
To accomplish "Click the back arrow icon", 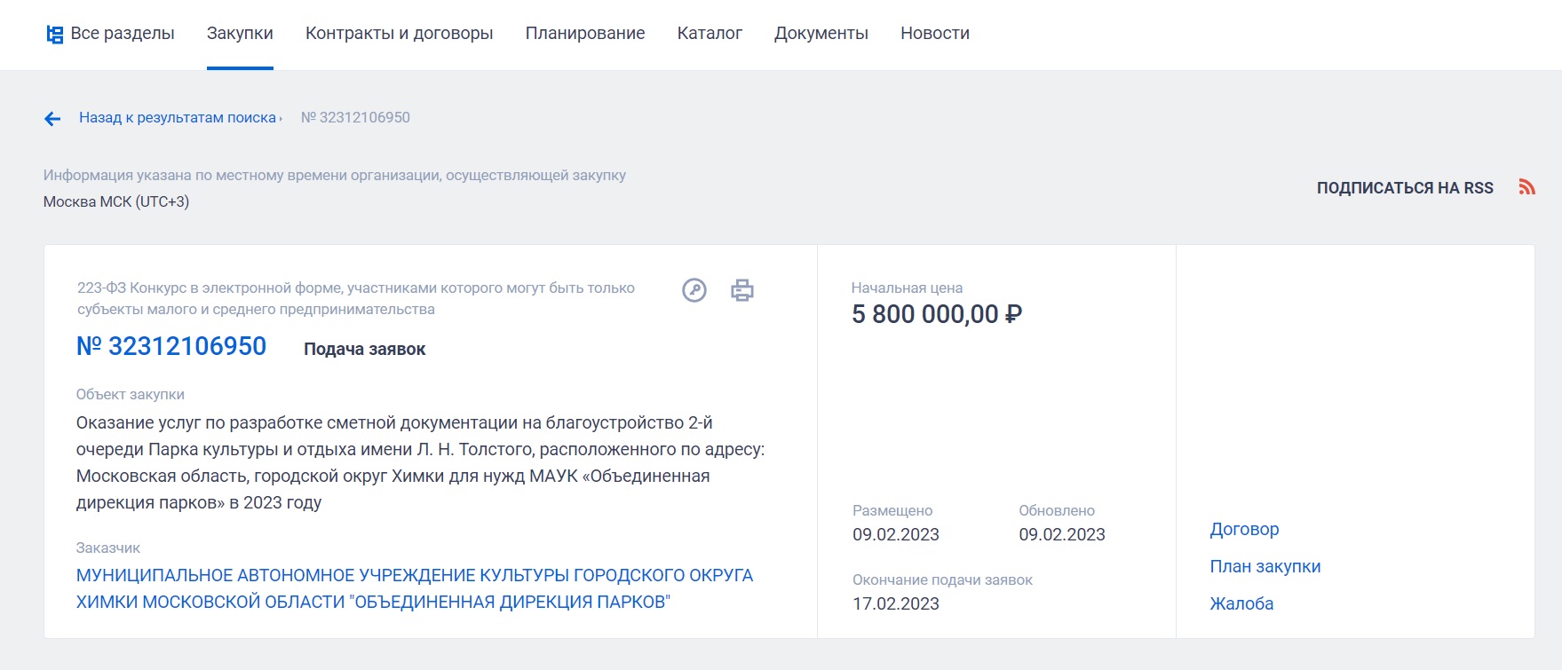I will [x=52, y=119].
